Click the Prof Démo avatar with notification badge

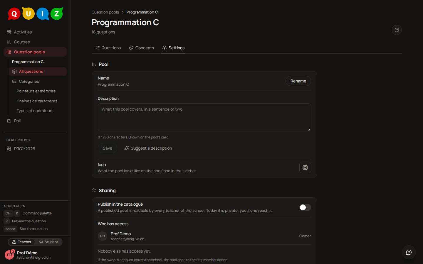coord(9,255)
